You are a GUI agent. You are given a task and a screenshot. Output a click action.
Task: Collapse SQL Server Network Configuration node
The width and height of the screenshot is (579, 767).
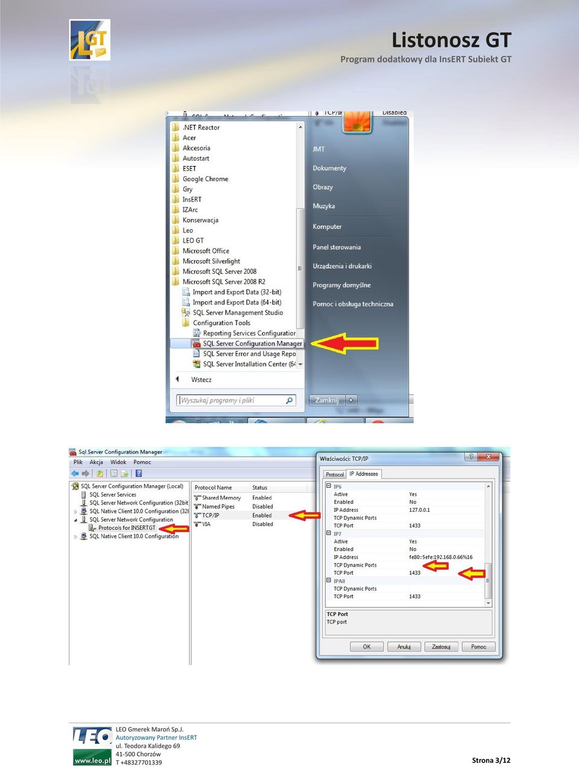click(75, 520)
